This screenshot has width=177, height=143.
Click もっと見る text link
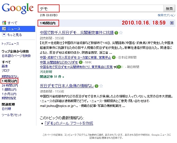click(14, 35)
